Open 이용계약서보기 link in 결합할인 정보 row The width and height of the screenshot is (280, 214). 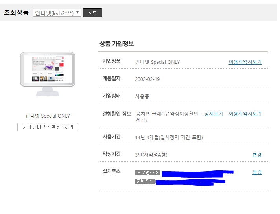245,114
